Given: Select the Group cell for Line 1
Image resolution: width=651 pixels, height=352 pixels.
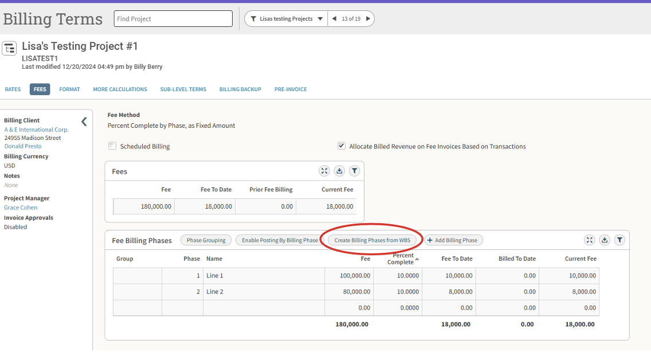Looking at the screenshot, I should pyautogui.click(x=138, y=276).
